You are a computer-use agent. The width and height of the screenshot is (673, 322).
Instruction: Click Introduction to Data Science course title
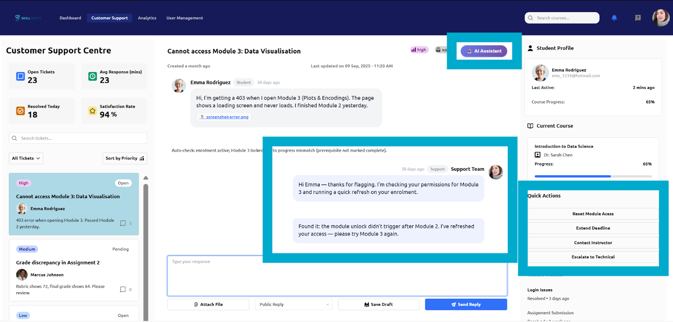(x=564, y=147)
